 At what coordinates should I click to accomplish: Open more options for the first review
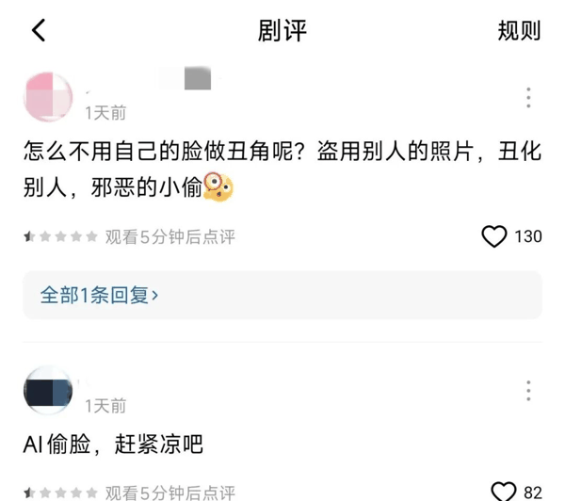(x=528, y=97)
